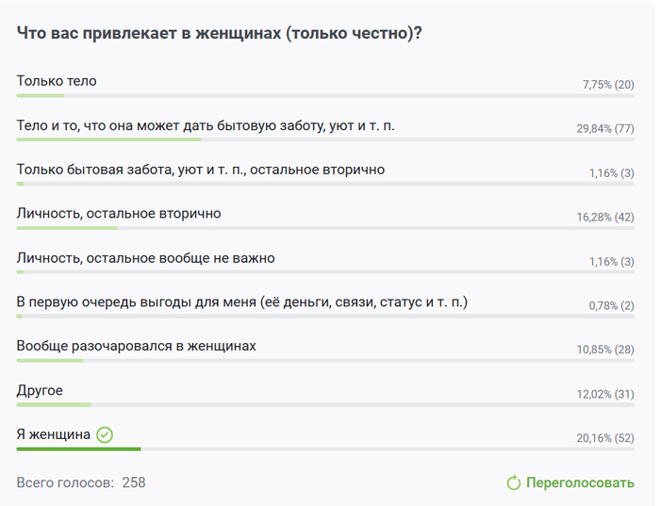The height and width of the screenshot is (506, 660).
Task: Click the "Всего голосов: 258" total
Action: tap(81, 482)
